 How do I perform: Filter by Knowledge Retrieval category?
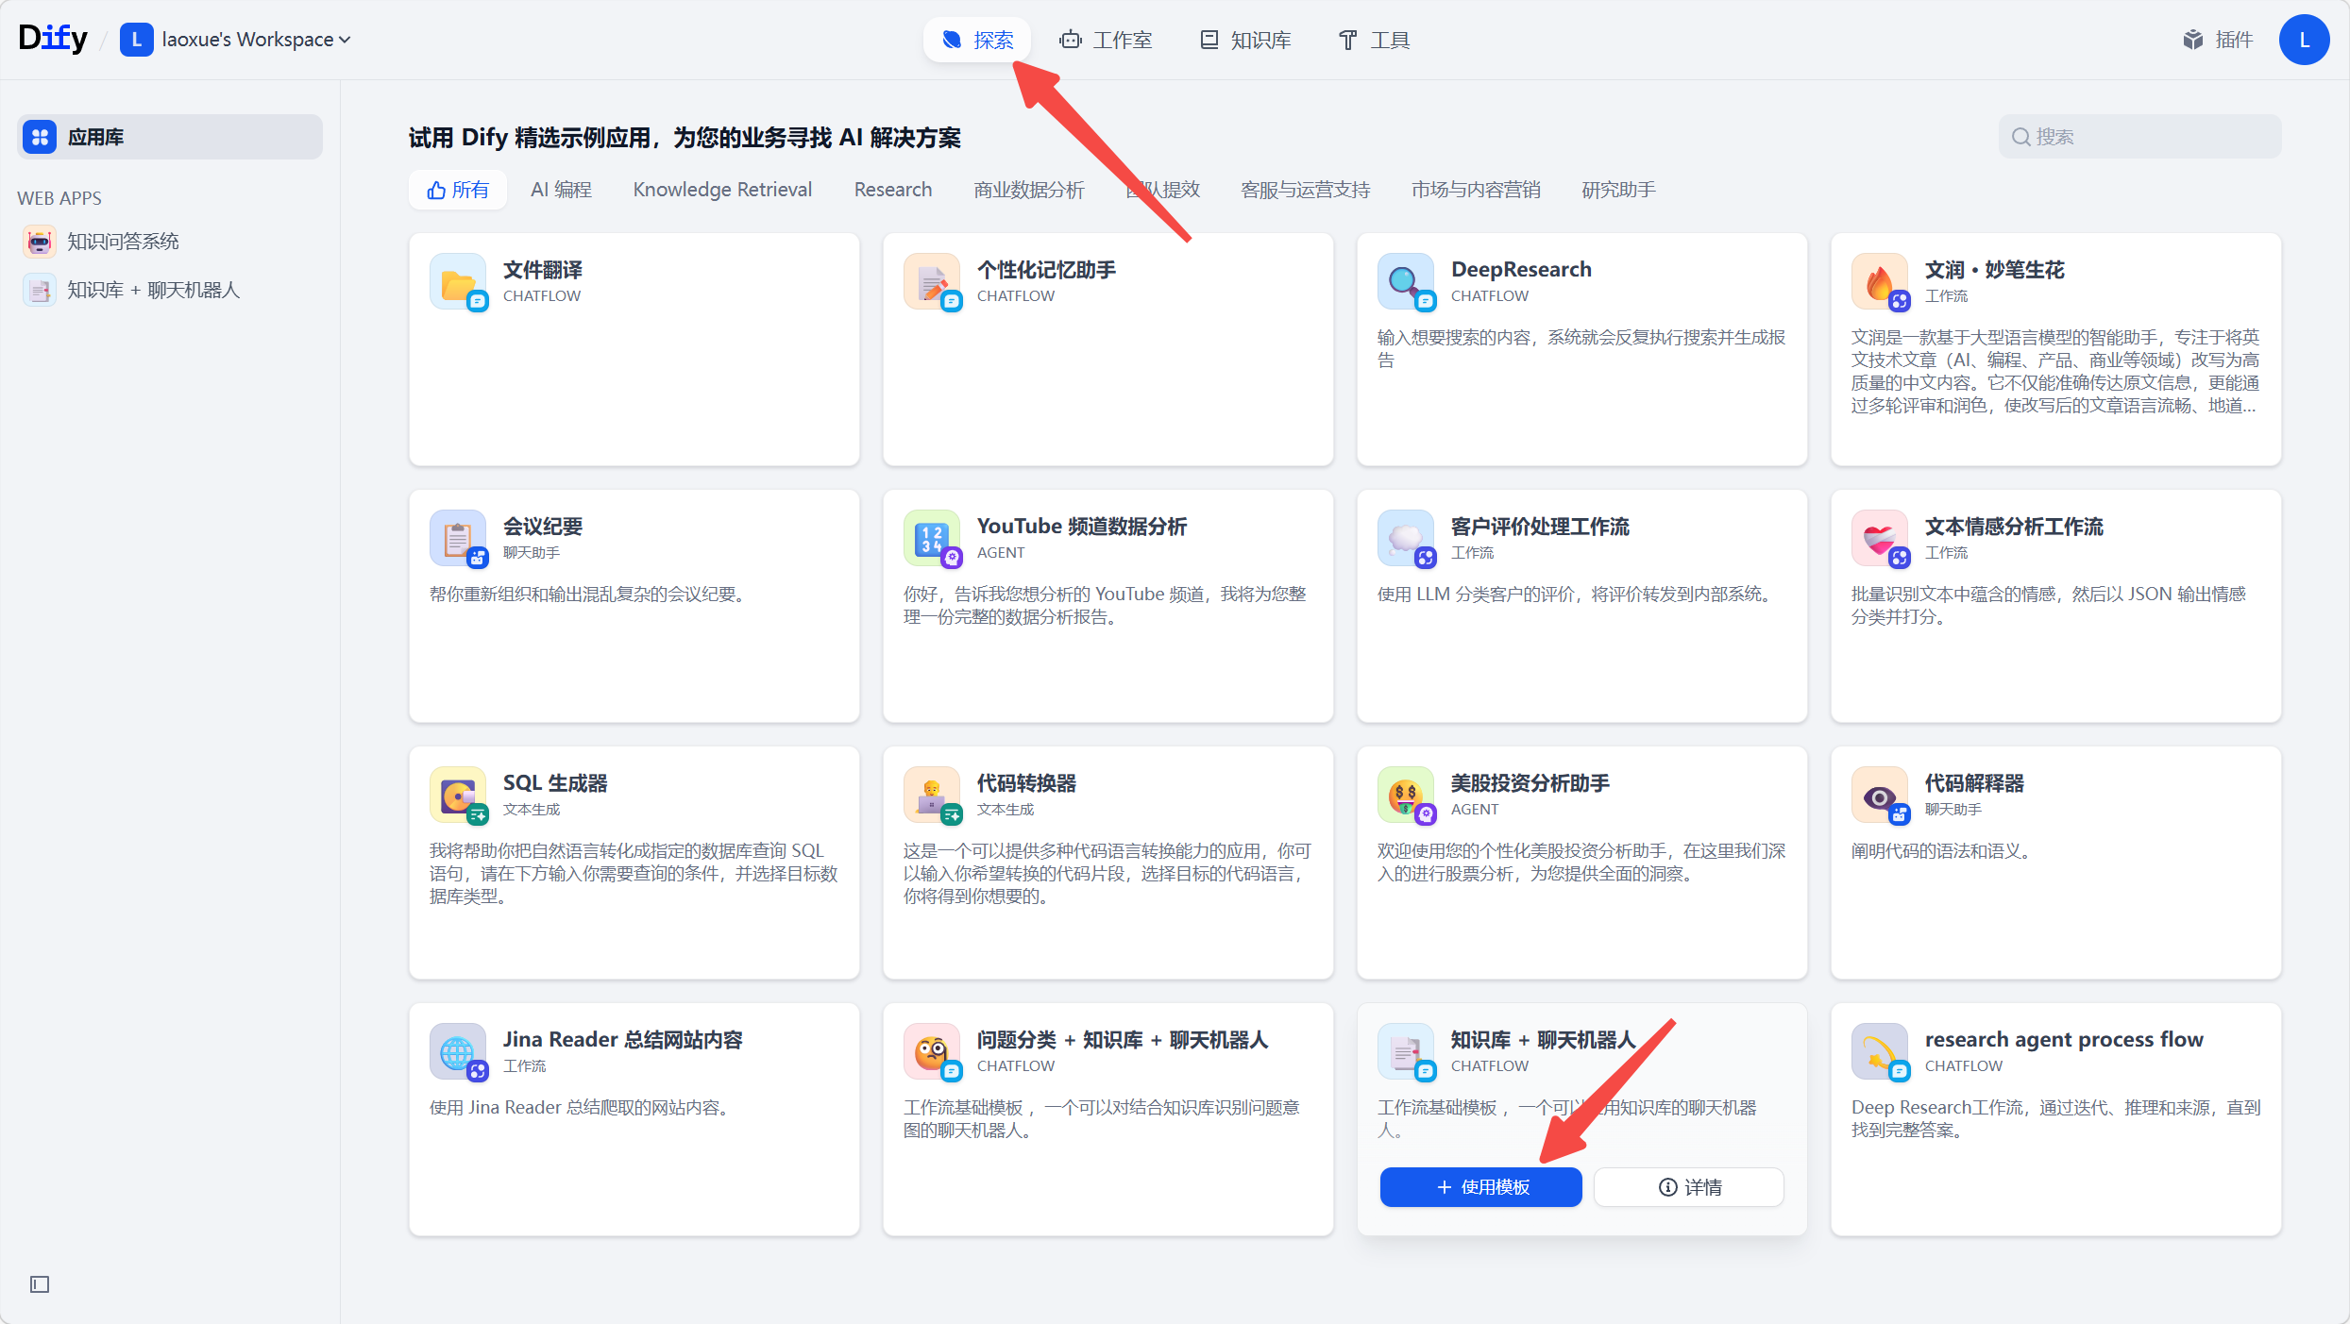tap(722, 190)
